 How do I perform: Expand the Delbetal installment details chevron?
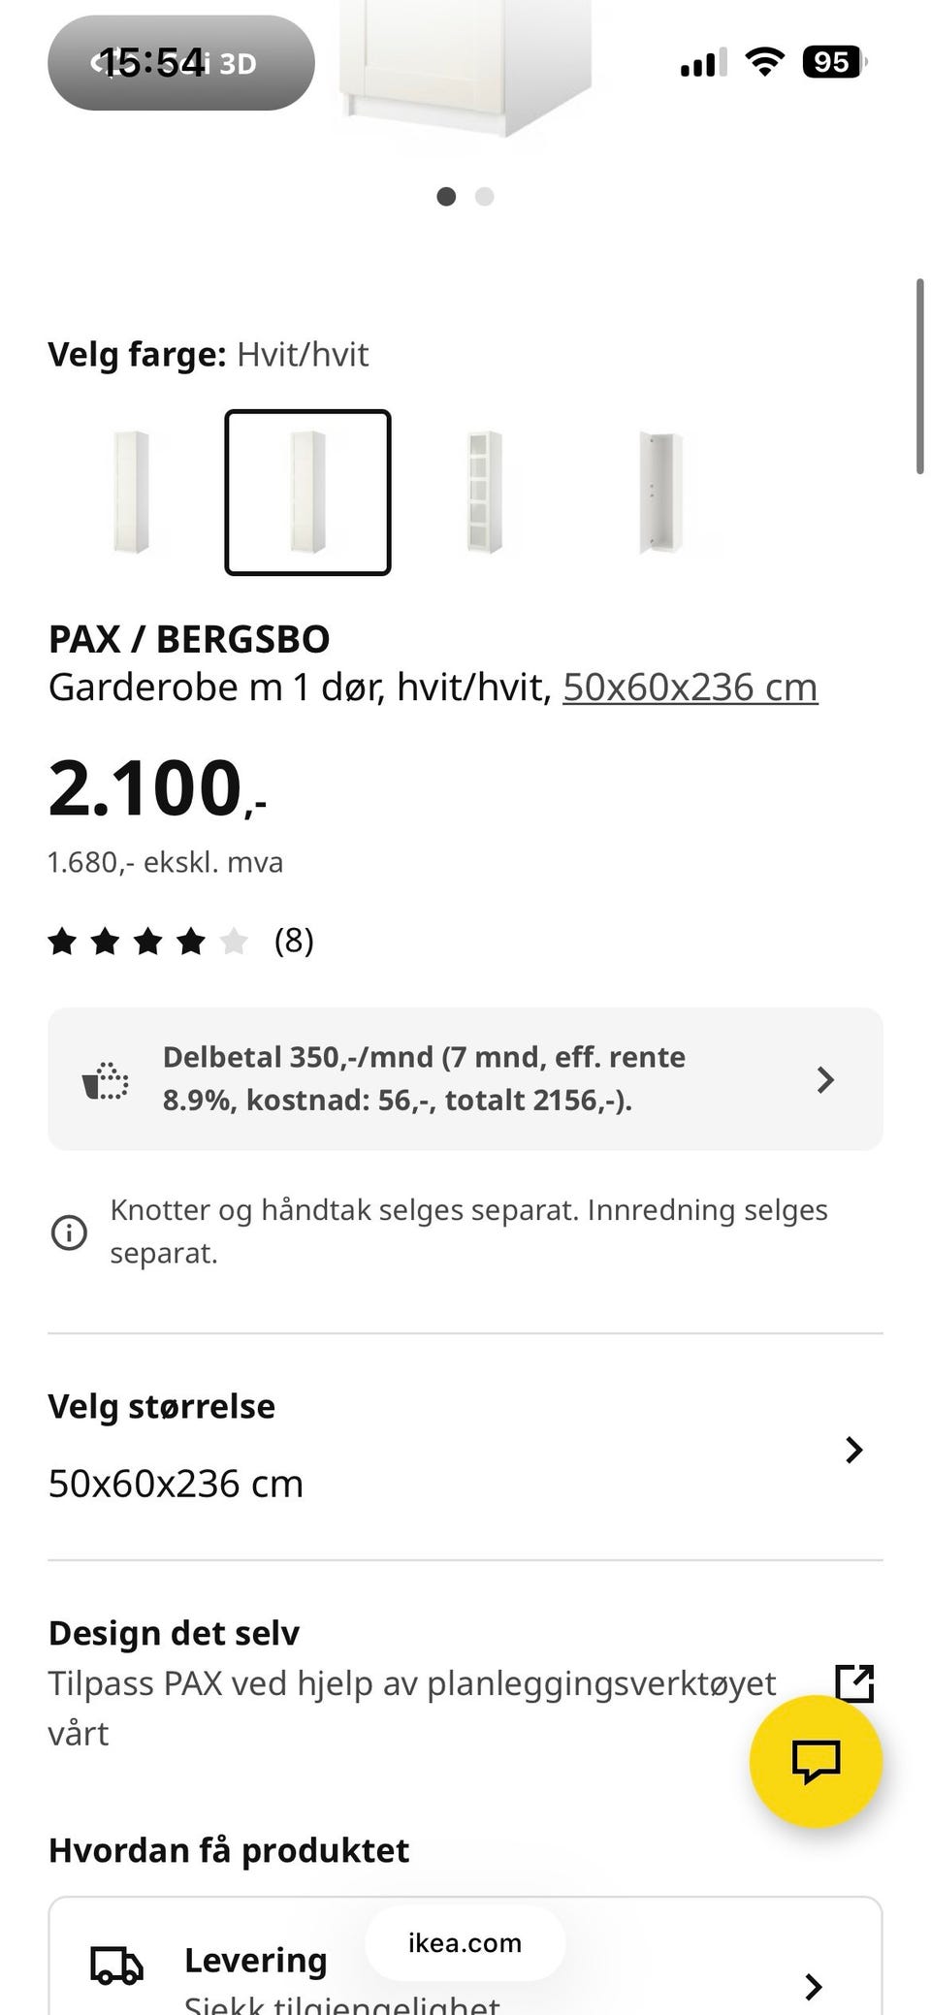point(825,1079)
